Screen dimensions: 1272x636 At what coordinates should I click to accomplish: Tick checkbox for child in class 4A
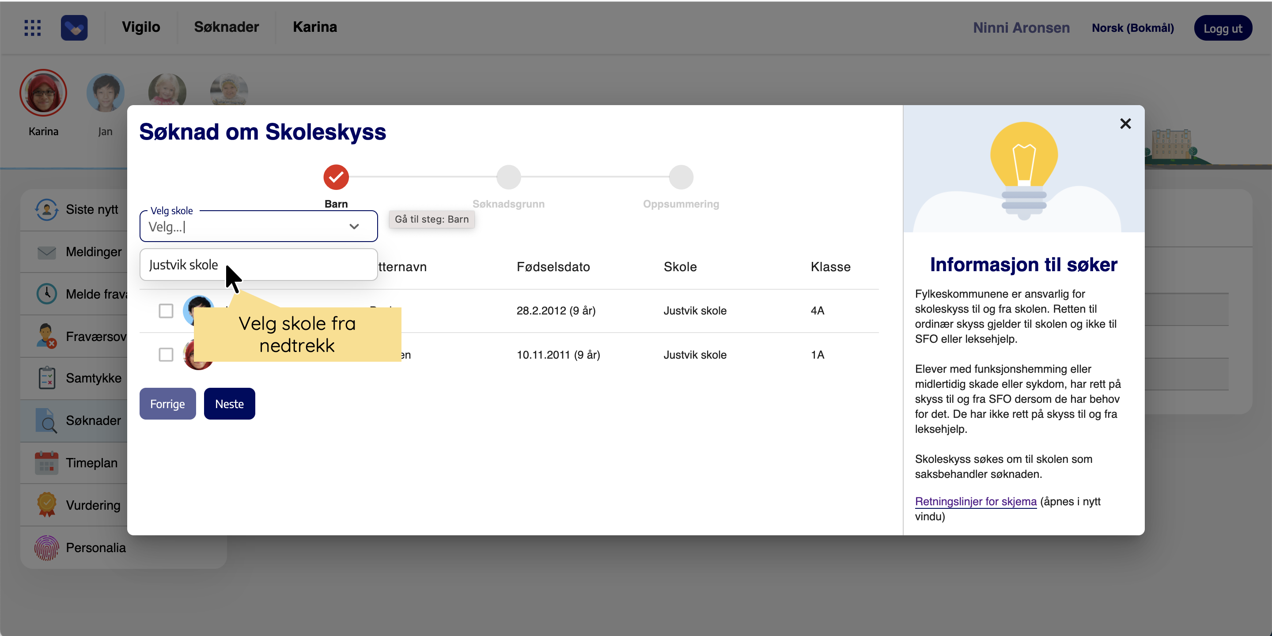click(166, 311)
